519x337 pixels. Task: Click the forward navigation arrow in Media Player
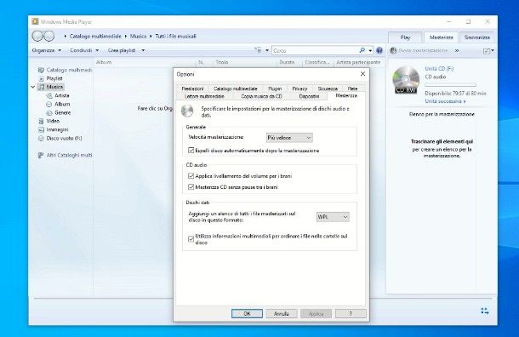coord(49,36)
